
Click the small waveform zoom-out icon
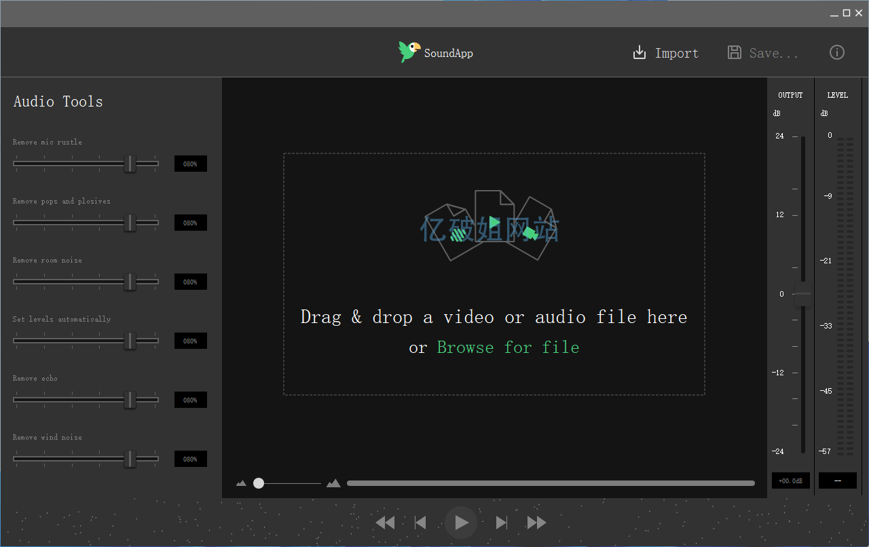[x=241, y=484]
